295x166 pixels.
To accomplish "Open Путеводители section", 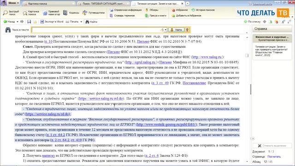I will point(94,13).
